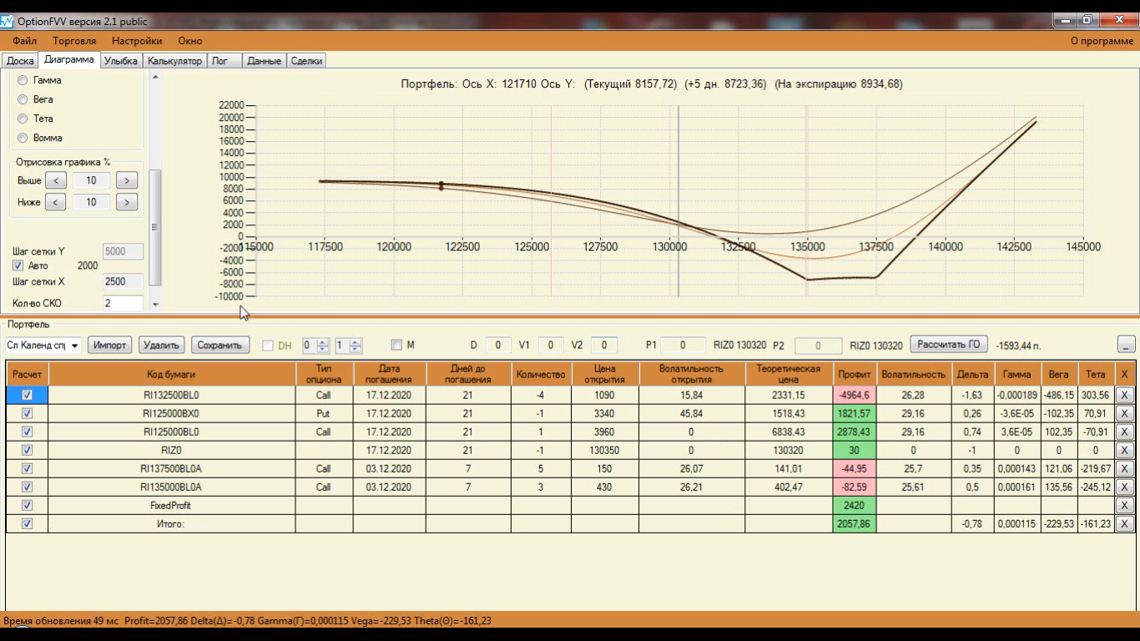
Task: Delete the RI135000BL0A row with X button
Action: [1124, 487]
